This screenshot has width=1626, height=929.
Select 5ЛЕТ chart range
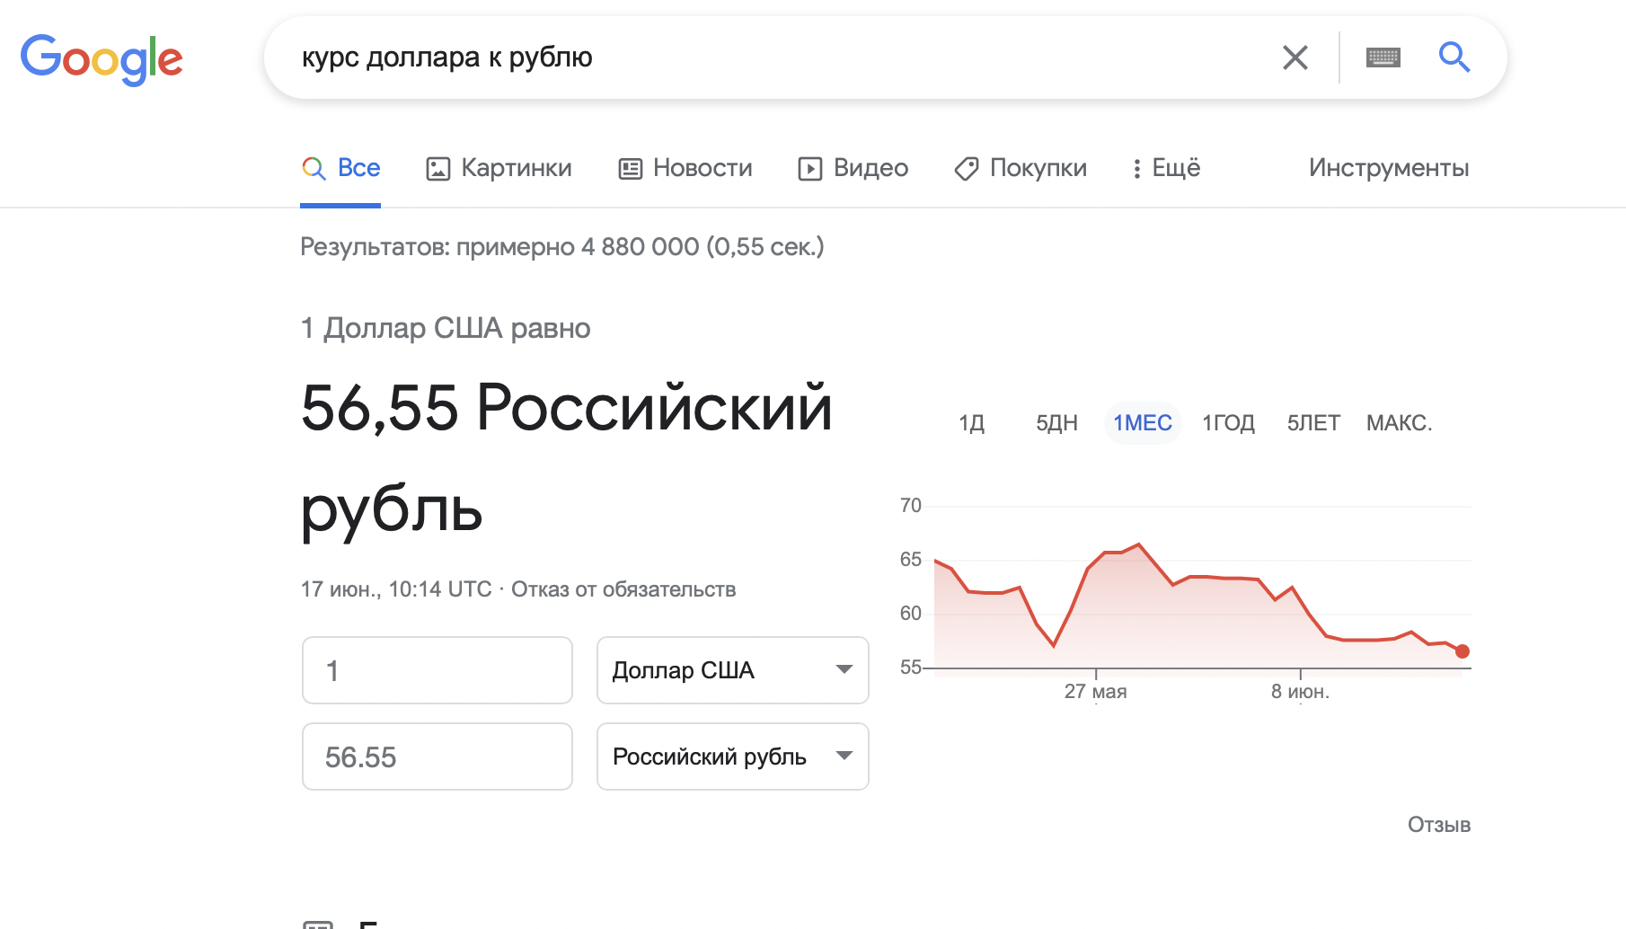[x=1313, y=423]
